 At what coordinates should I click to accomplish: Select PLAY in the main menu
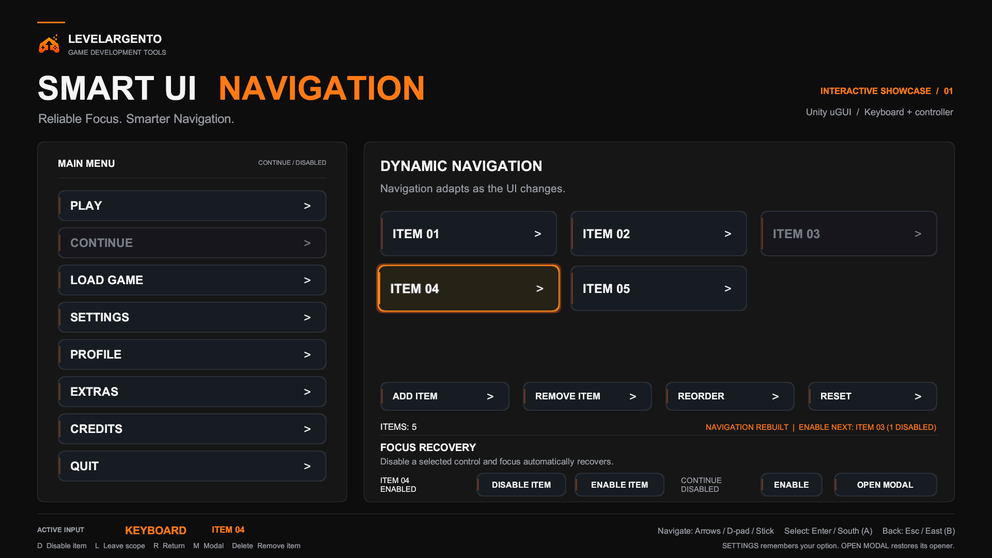192,206
